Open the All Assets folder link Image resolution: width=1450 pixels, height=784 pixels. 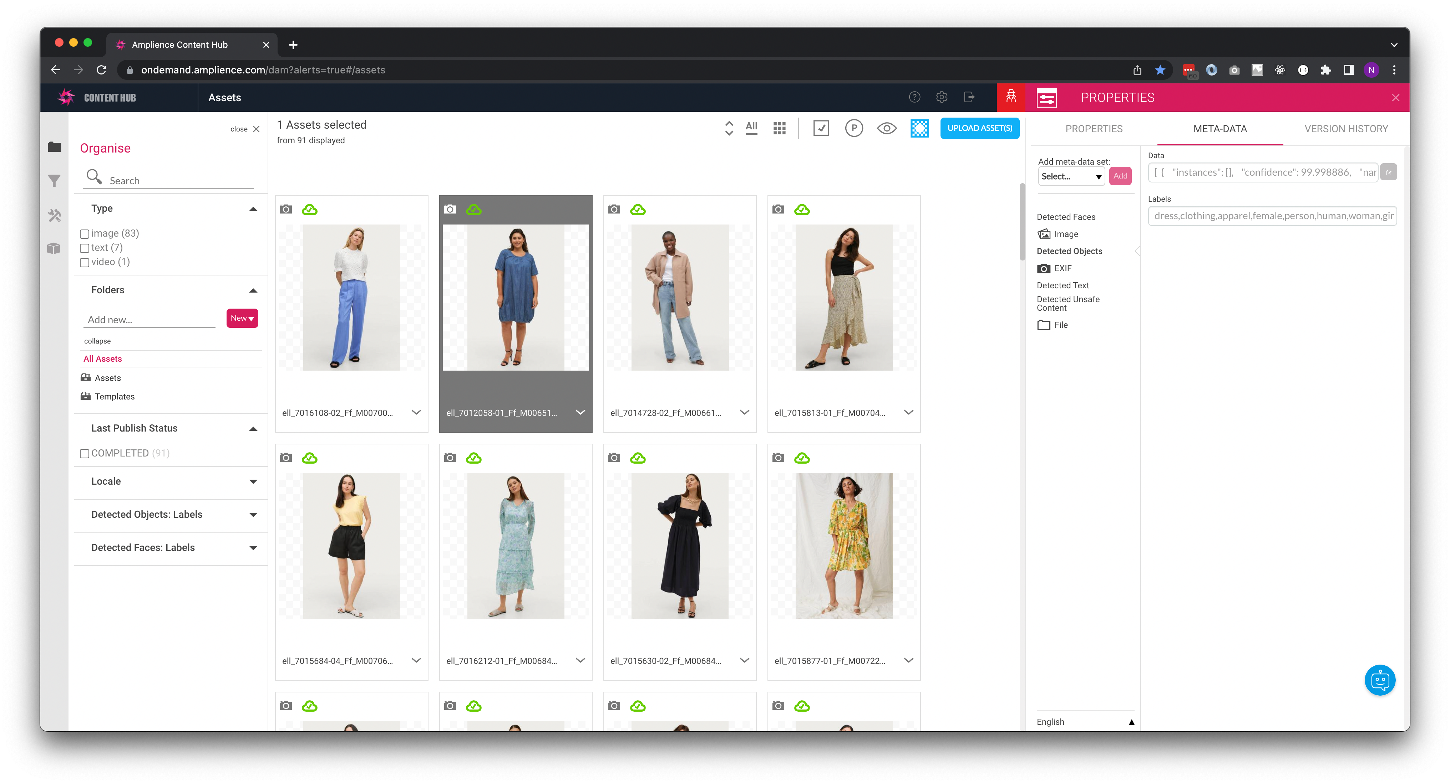tap(102, 358)
